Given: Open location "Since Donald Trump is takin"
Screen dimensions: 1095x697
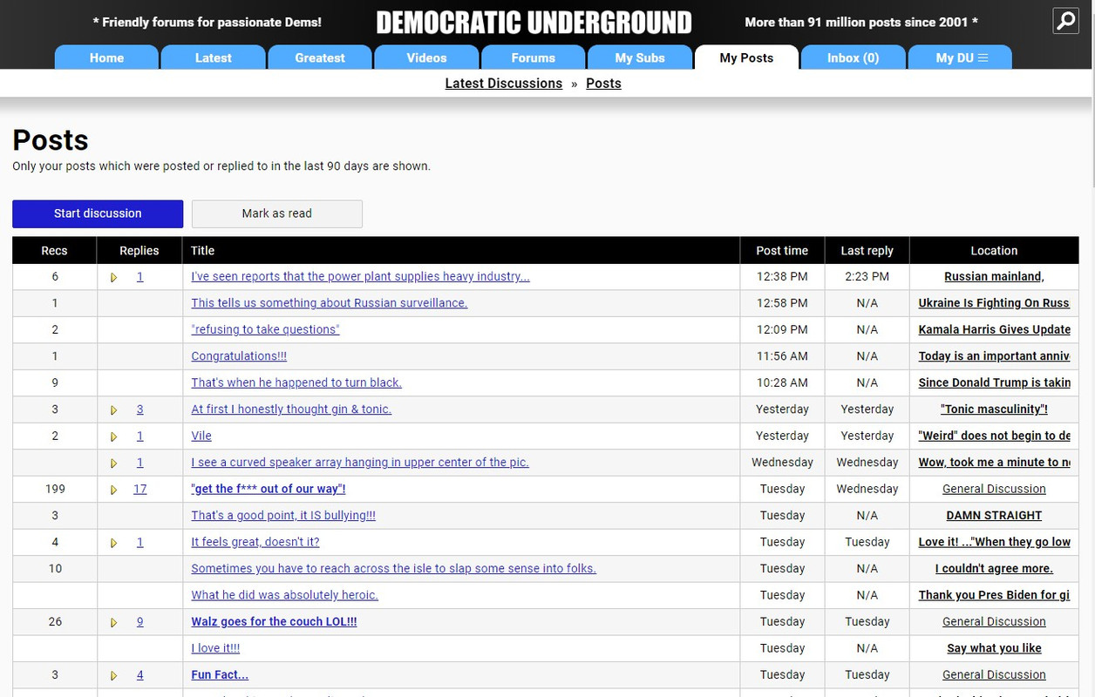Looking at the screenshot, I should (994, 382).
